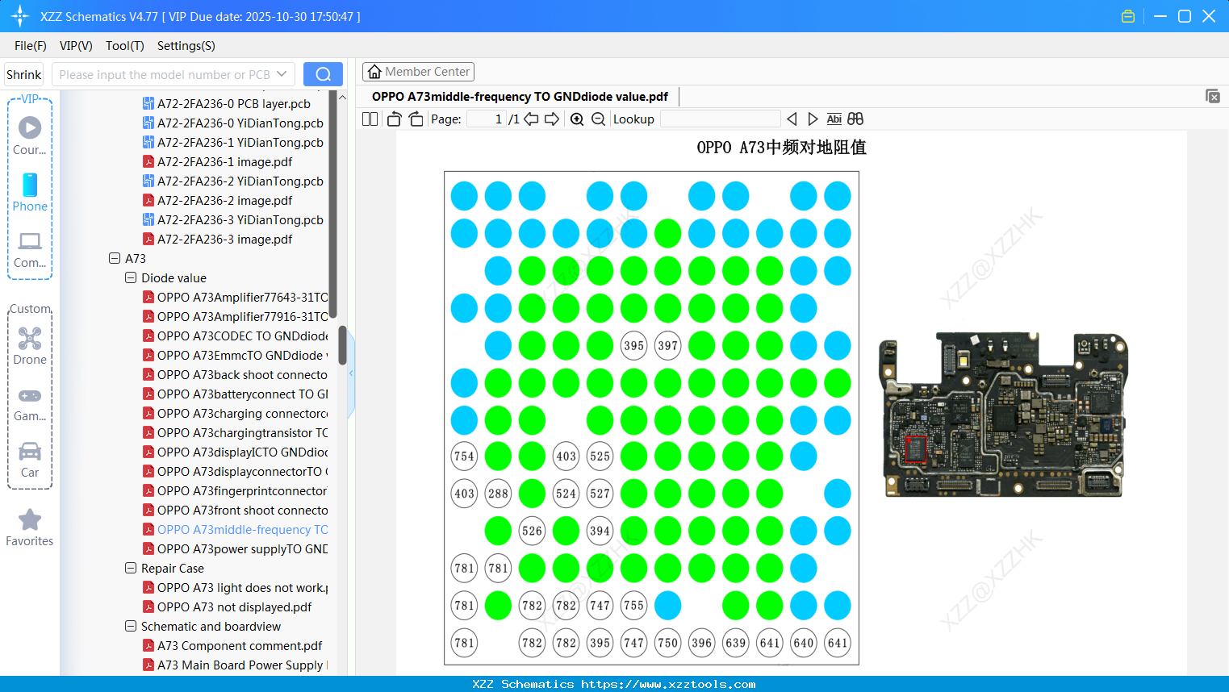Image resolution: width=1229 pixels, height=692 pixels.
Task: Click the Car category icon
Action: point(29,457)
